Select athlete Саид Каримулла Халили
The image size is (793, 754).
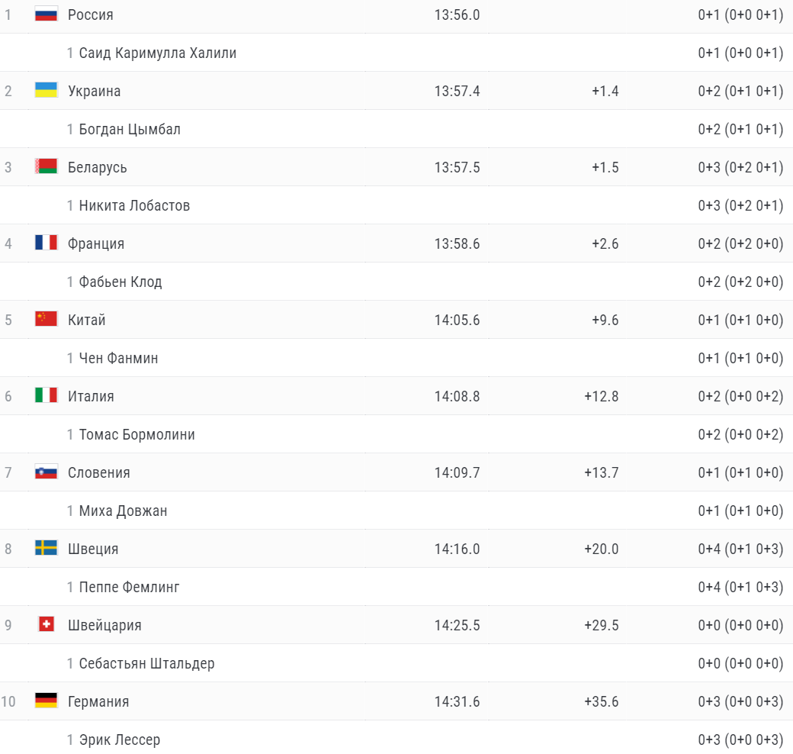(157, 53)
